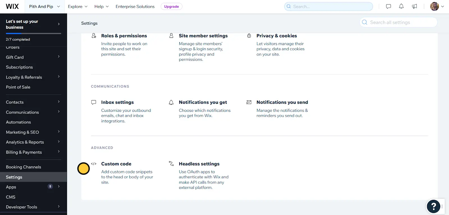Open Headless settings

pos(199,164)
